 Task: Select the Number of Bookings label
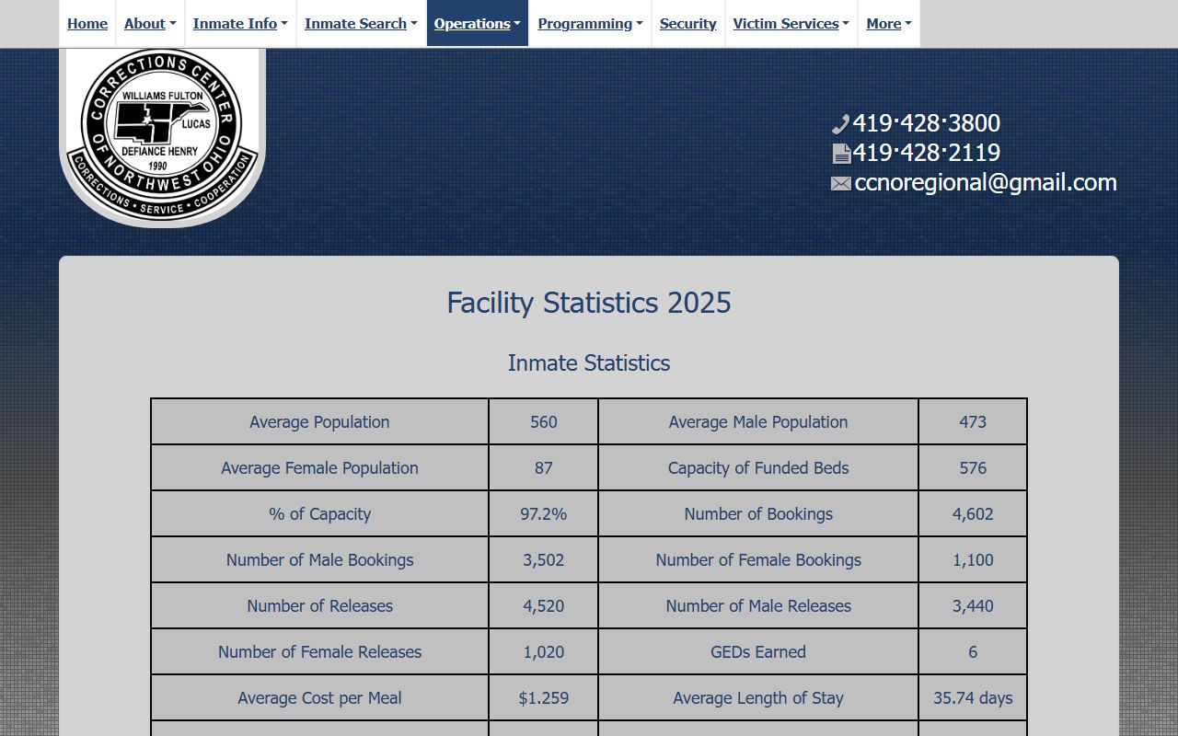[758, 514]
